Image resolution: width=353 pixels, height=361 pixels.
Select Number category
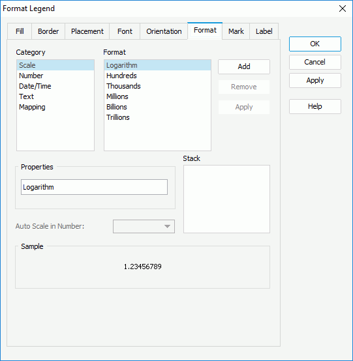click(55, 76)
